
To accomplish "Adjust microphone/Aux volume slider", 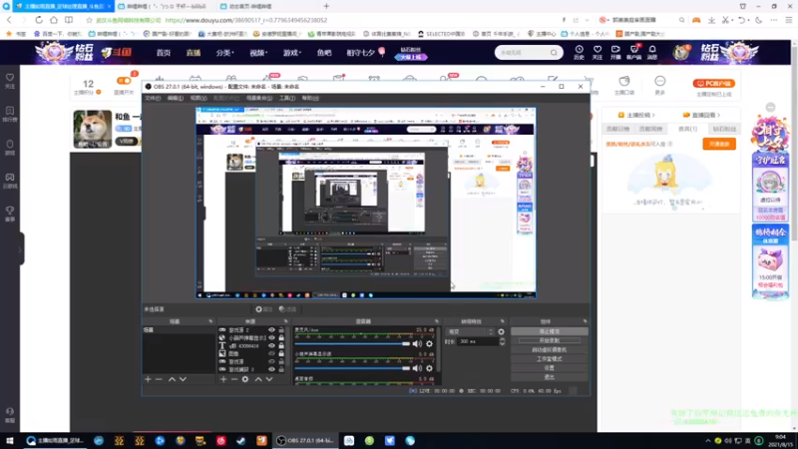I will point(352,343).
